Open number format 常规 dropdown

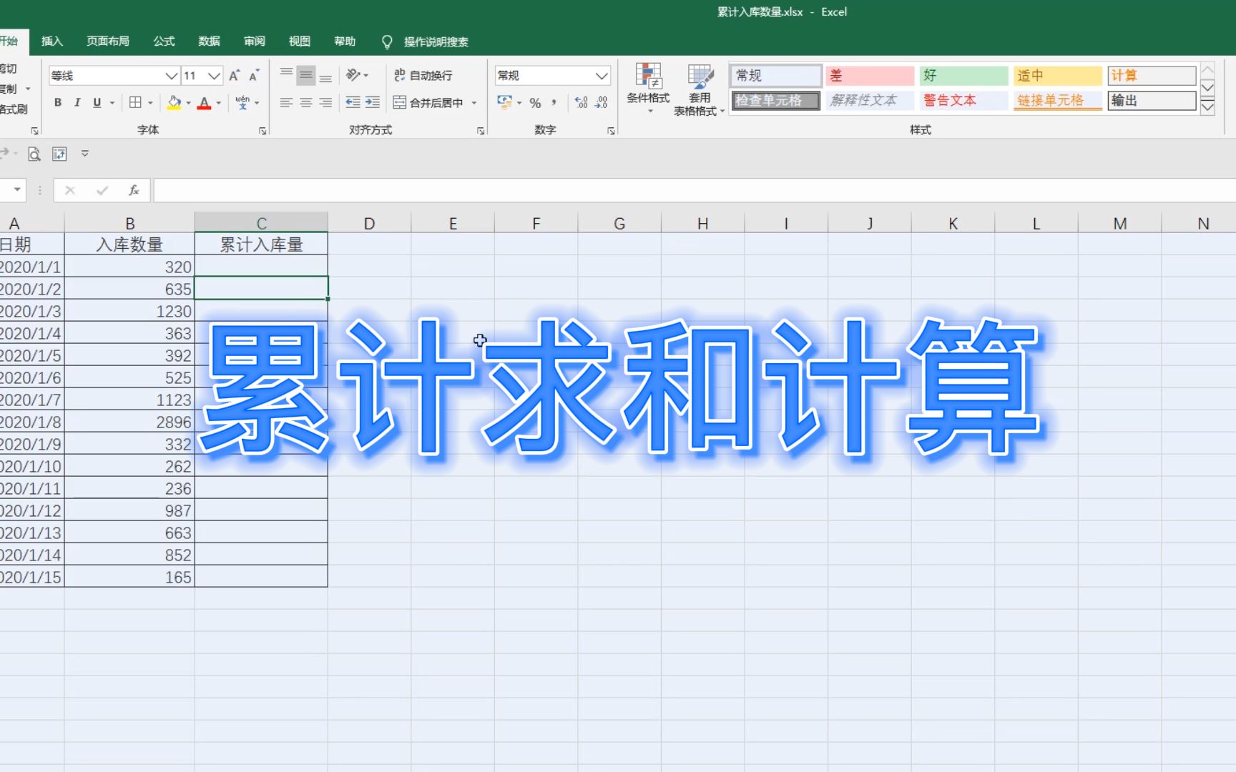coord(602,76)
